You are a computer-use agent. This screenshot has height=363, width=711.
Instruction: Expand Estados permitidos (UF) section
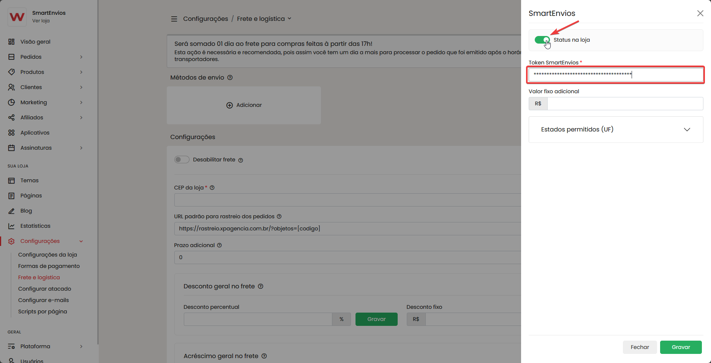click(x=616, y=130)
